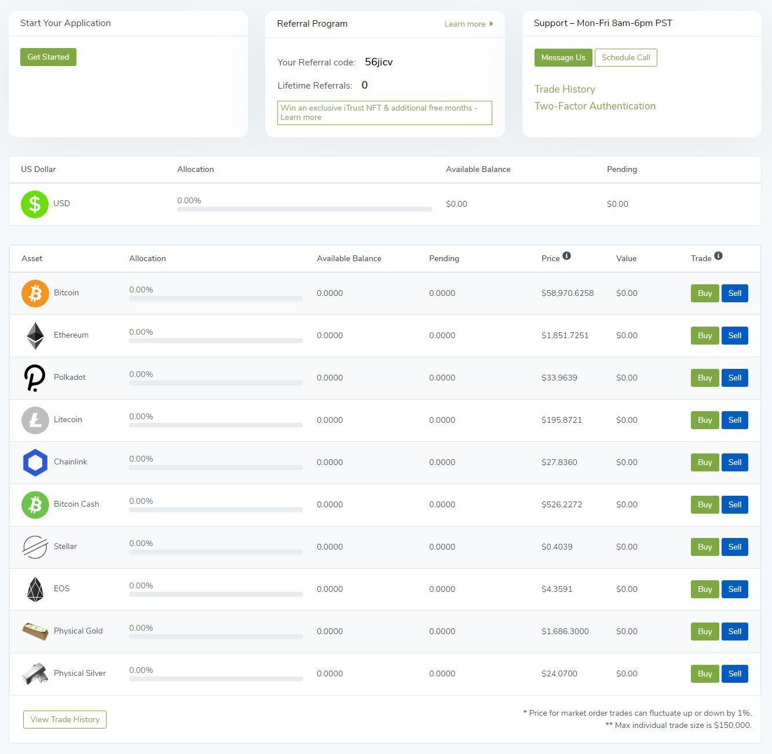772x754 pixels.
Task: Click the Bitcoin asset icon
Action: [x=35, y=293]
